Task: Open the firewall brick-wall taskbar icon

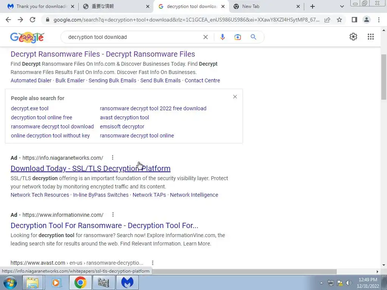Action: [104, 282]
